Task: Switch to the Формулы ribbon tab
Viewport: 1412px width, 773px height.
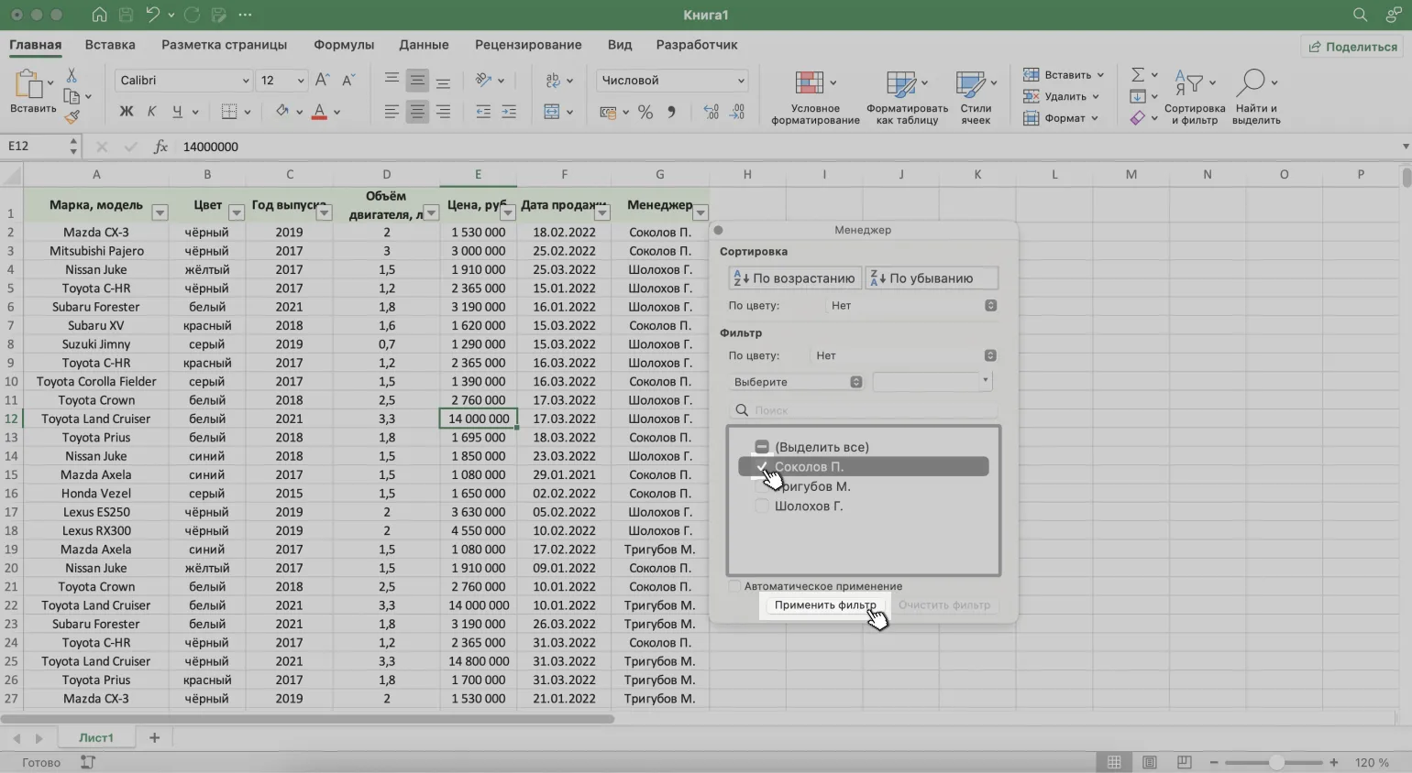Action: pos(344,45)
